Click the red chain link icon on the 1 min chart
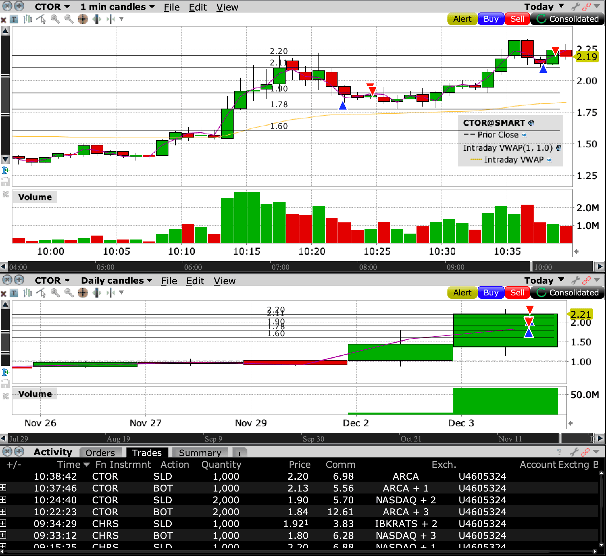 coord(586,7)
